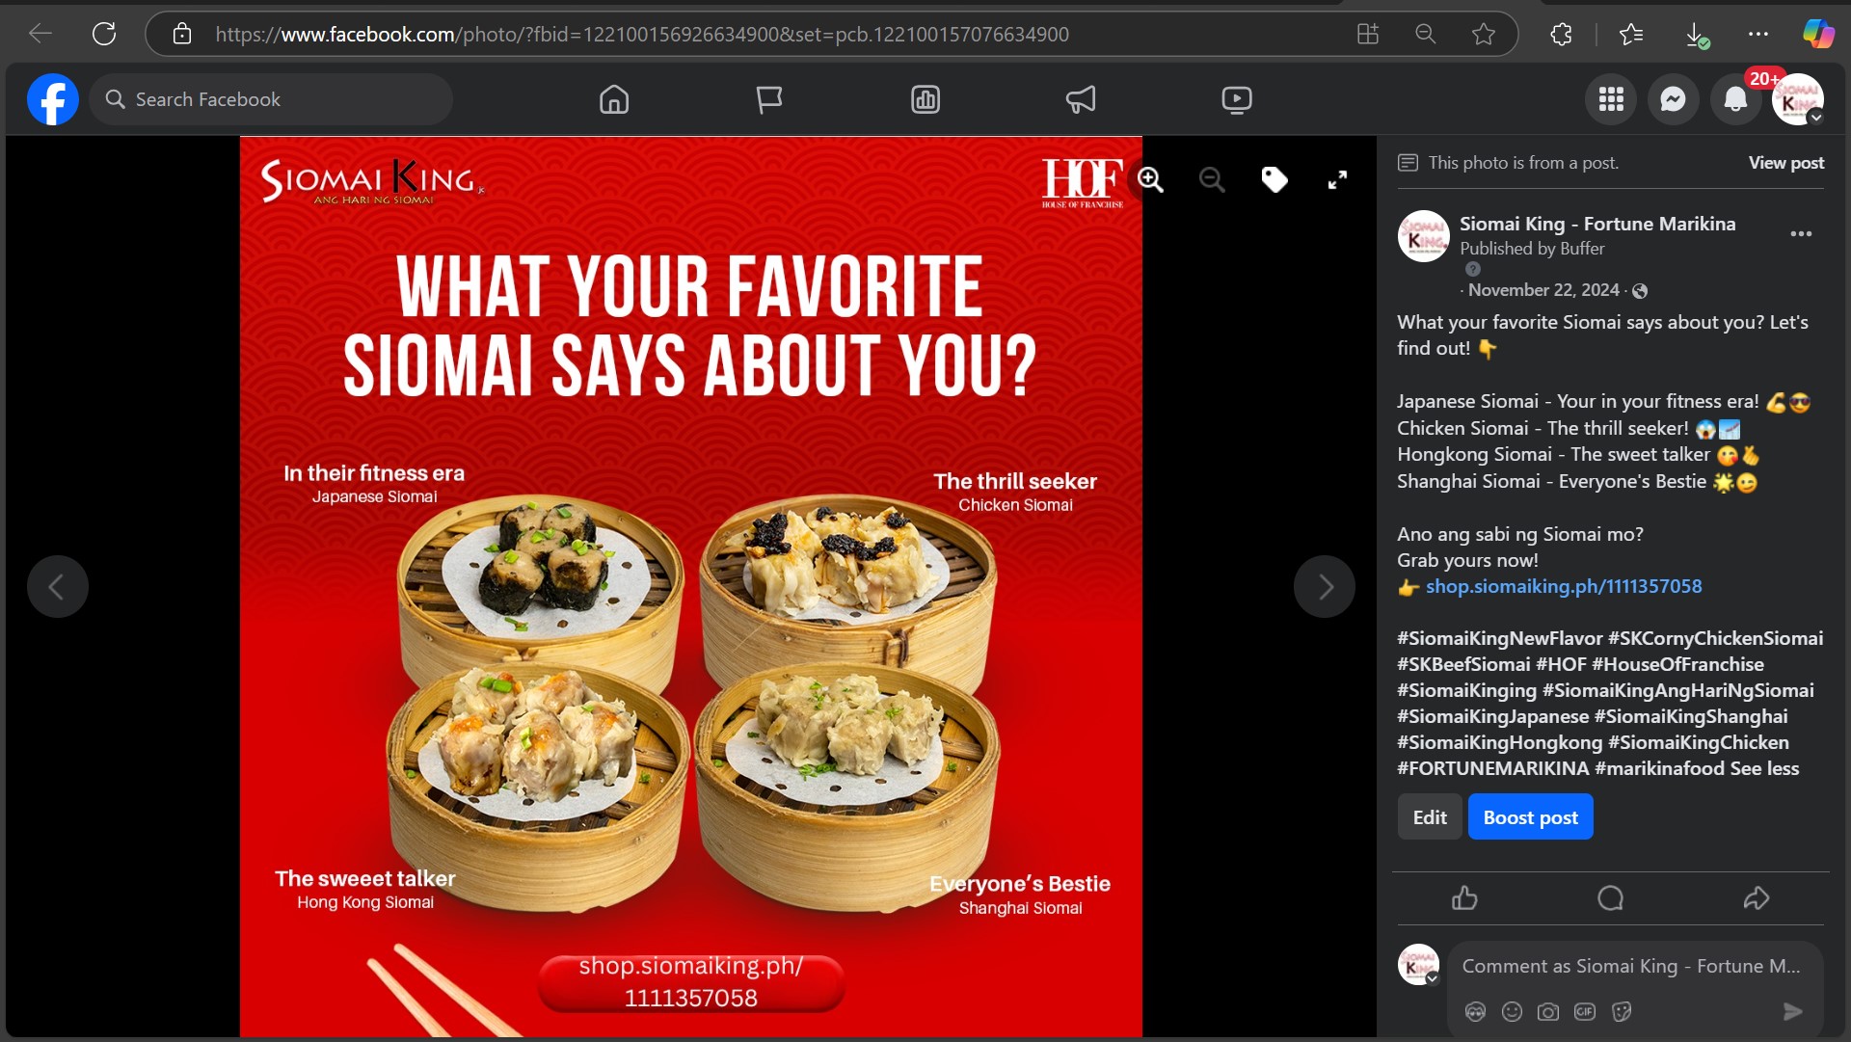Image resolution: width=1851 pixels, height=1042 pixels.
Task: Open the favorites list icon
Action: click(1631, 34)
